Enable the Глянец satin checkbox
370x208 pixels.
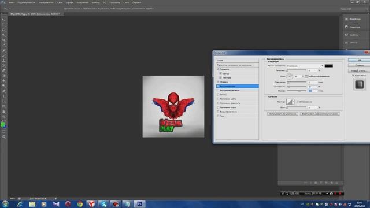click(x=219, y=95)
